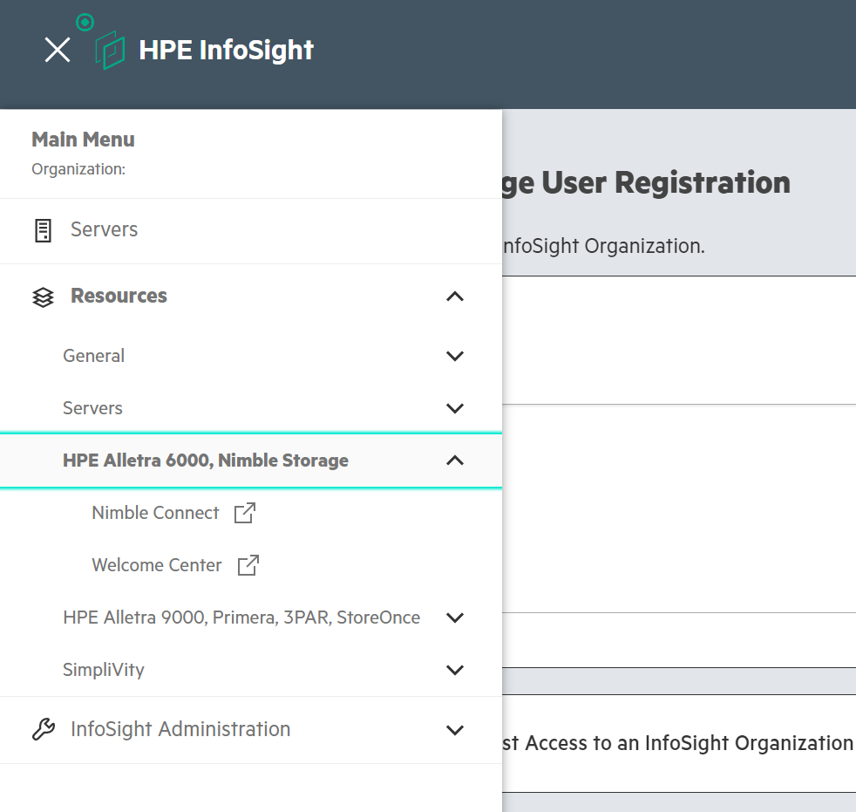Screen dimensions: 856x812
Task: Close the main menu with X icon
Action: point(58,51)
